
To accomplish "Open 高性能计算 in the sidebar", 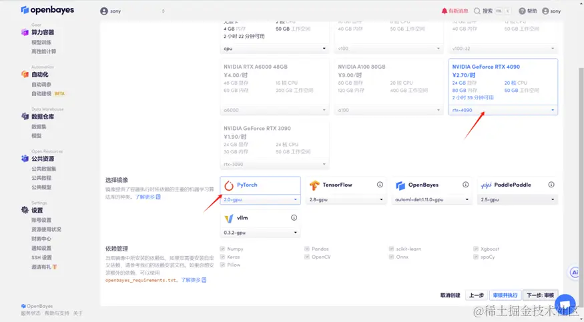I will pyautogui.click(x=43, y=52).
